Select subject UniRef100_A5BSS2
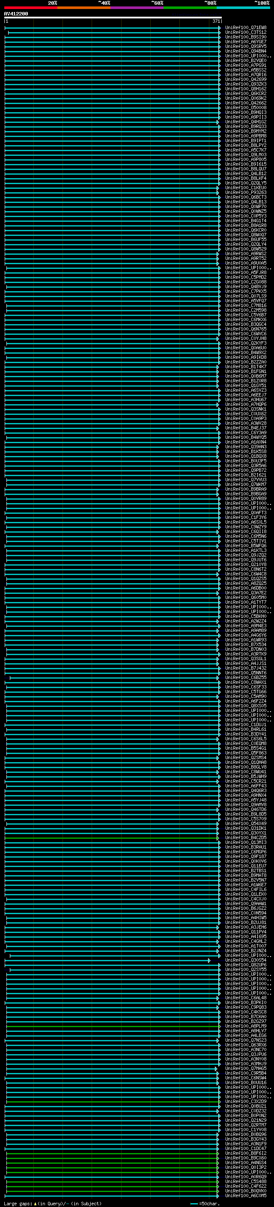Screen dimensions: 274x1207 (x=245, y=70)
